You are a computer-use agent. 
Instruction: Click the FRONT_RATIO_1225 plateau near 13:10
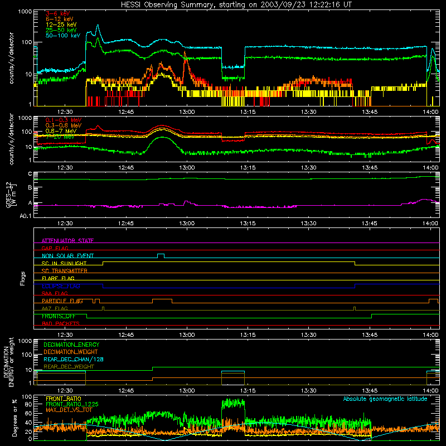[233, 403]
